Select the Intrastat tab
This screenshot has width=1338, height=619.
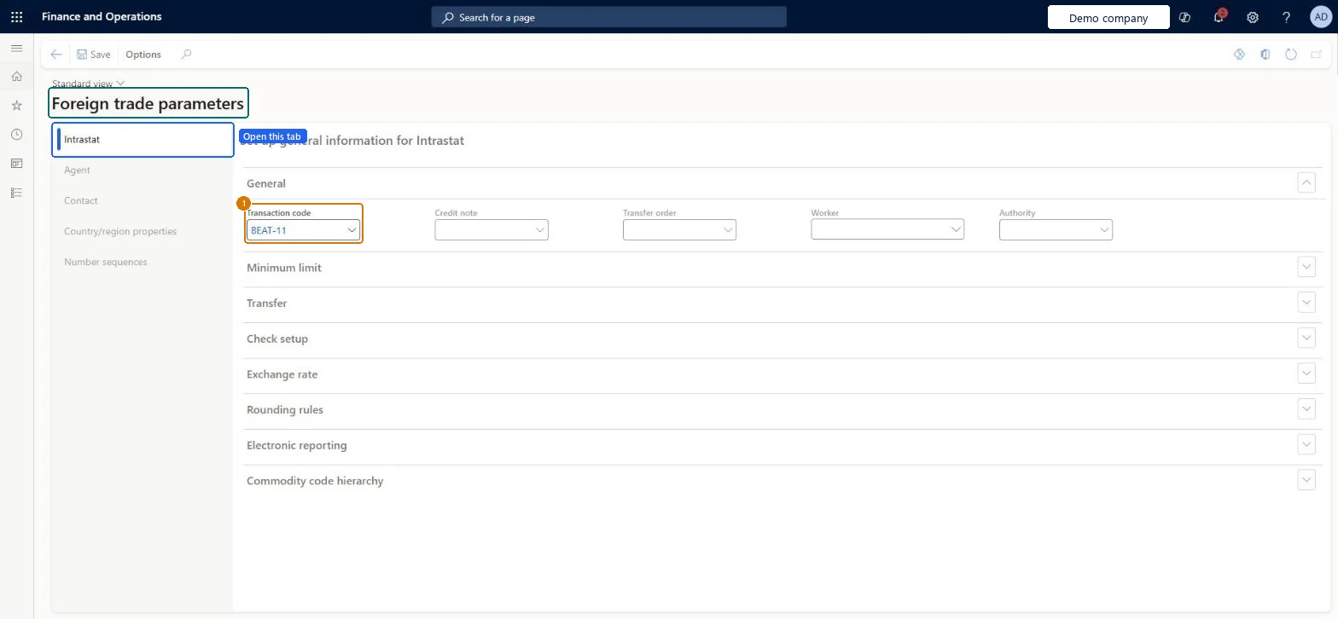pos(143,140)
